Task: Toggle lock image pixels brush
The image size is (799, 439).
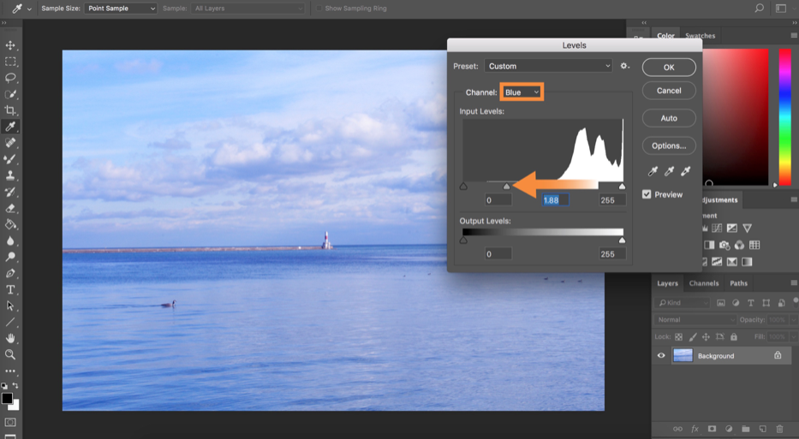Action: click(693, 336)
